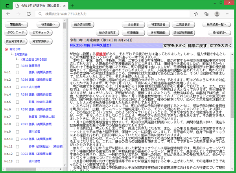
Task: Open the P.390 議長 link in No.6
Action: [x=37, y=109]
